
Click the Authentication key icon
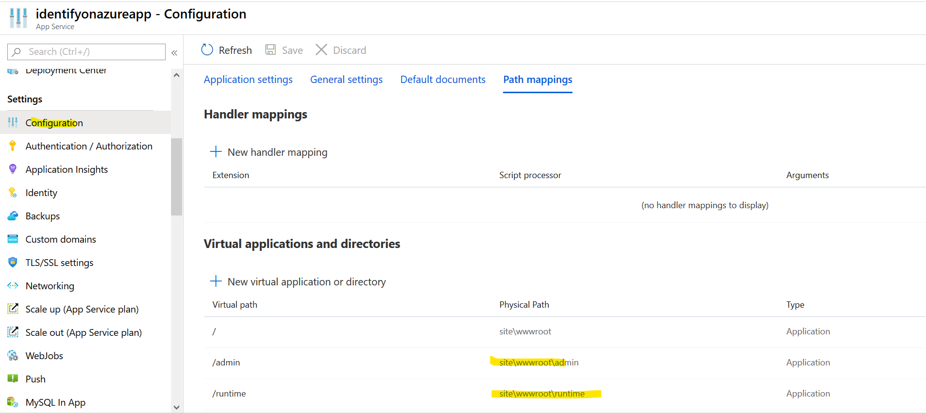point(13,146)
